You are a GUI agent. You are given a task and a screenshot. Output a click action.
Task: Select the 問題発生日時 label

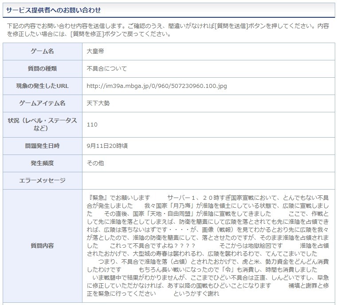pyautogui.click(x=42, y=146)
